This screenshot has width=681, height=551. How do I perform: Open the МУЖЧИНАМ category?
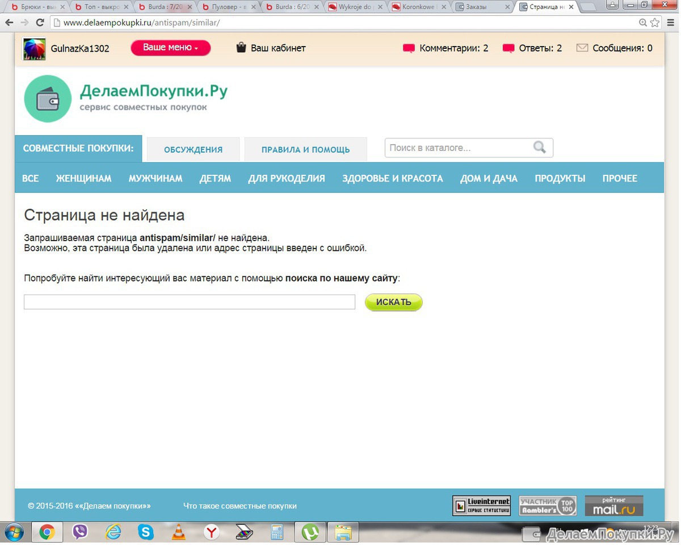pos(155,178)
